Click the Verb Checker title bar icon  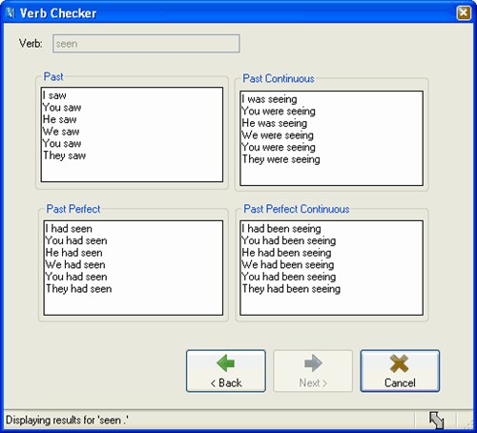pyautogui.click(x=10, y=13)
